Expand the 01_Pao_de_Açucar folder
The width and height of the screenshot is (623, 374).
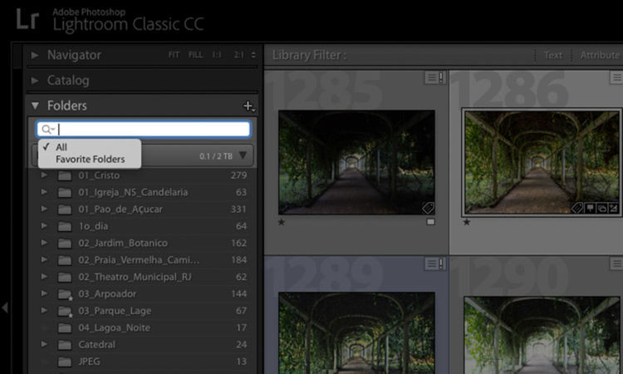point(44,209)
